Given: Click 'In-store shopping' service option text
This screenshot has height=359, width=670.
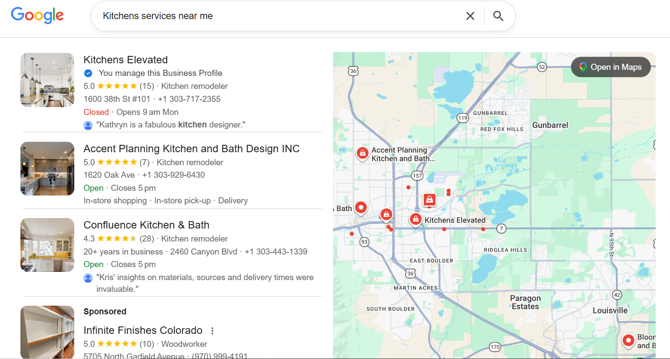Looking at the screenshot, I should click(x=115, y=201).
